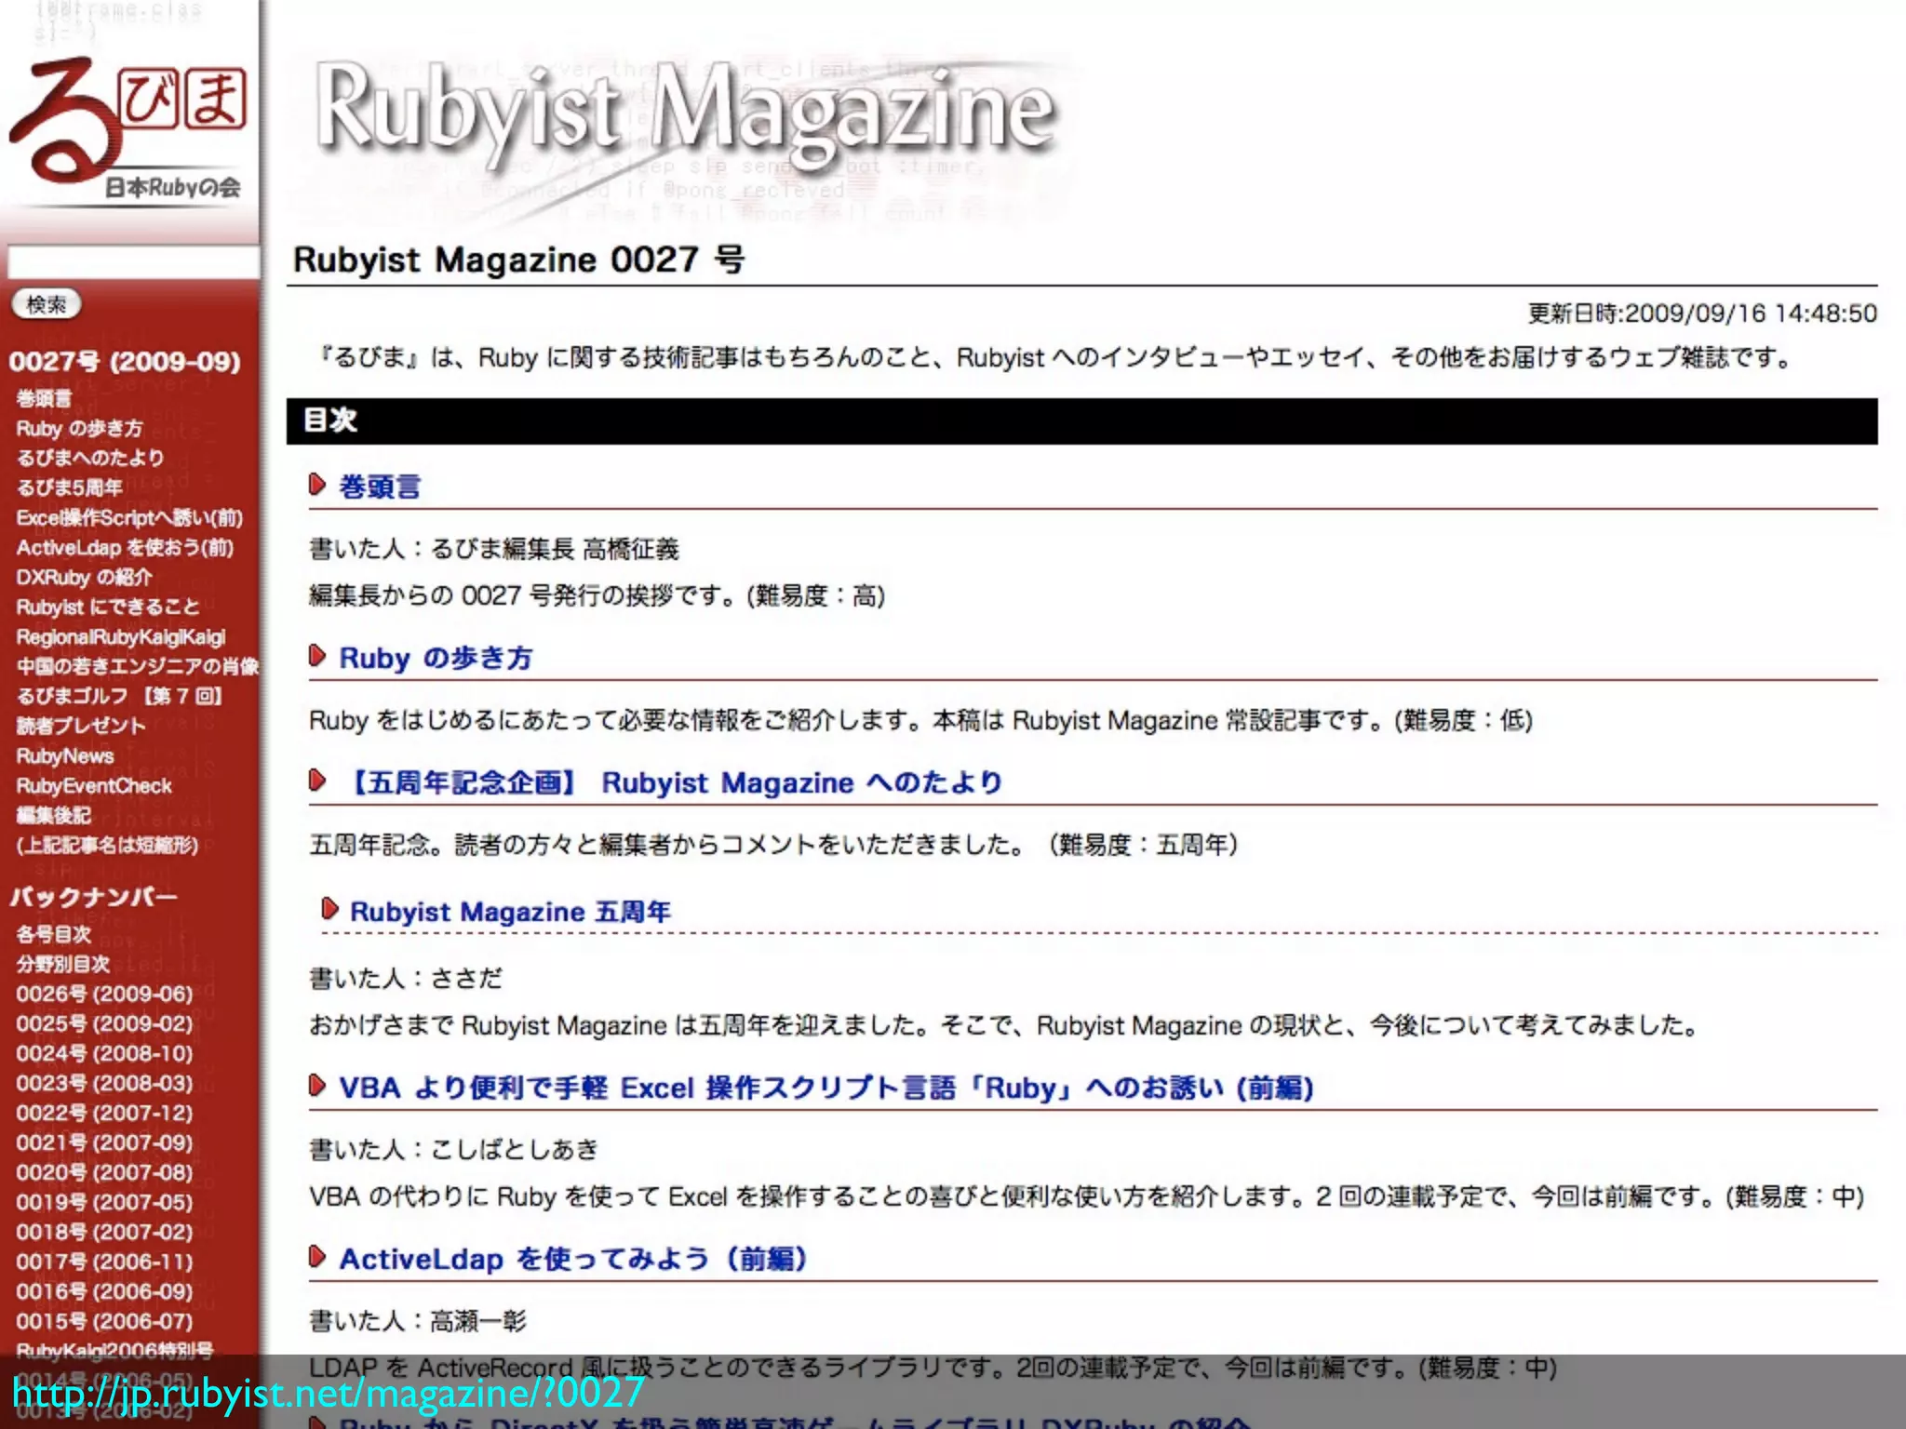Open back issue 0025号 (2009-02)

(x=104, y=1023)
